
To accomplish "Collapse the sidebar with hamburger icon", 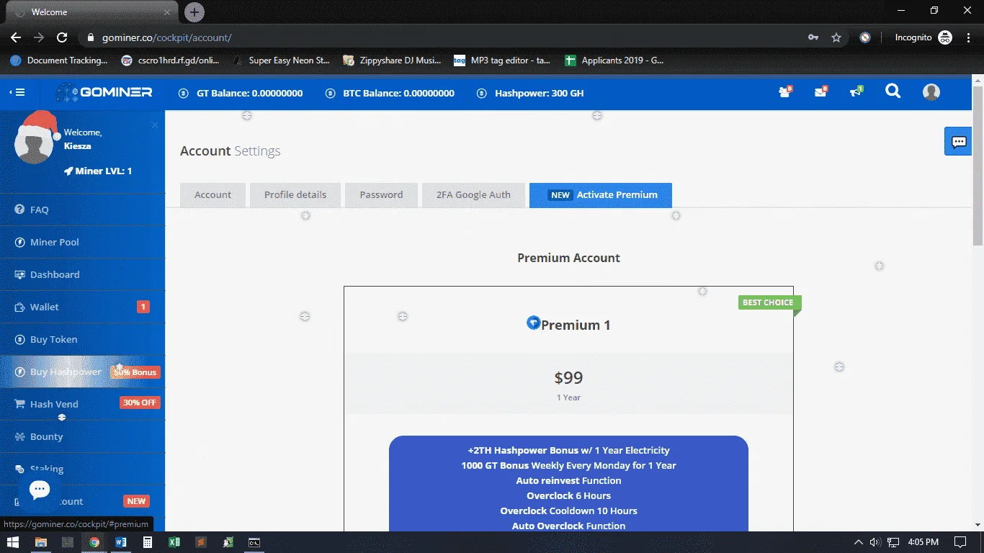I will [x=17, y=92].
